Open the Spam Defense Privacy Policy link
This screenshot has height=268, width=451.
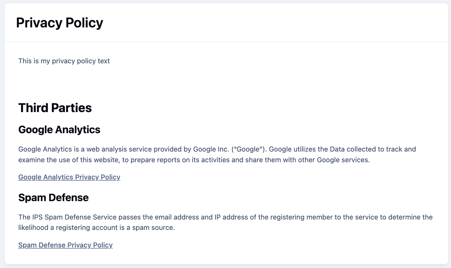[x=65, y=245]
